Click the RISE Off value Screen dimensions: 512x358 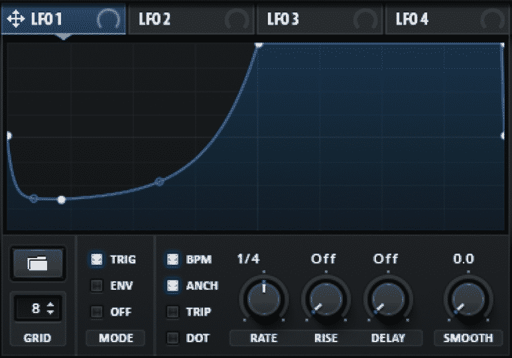tap(323, 259)
